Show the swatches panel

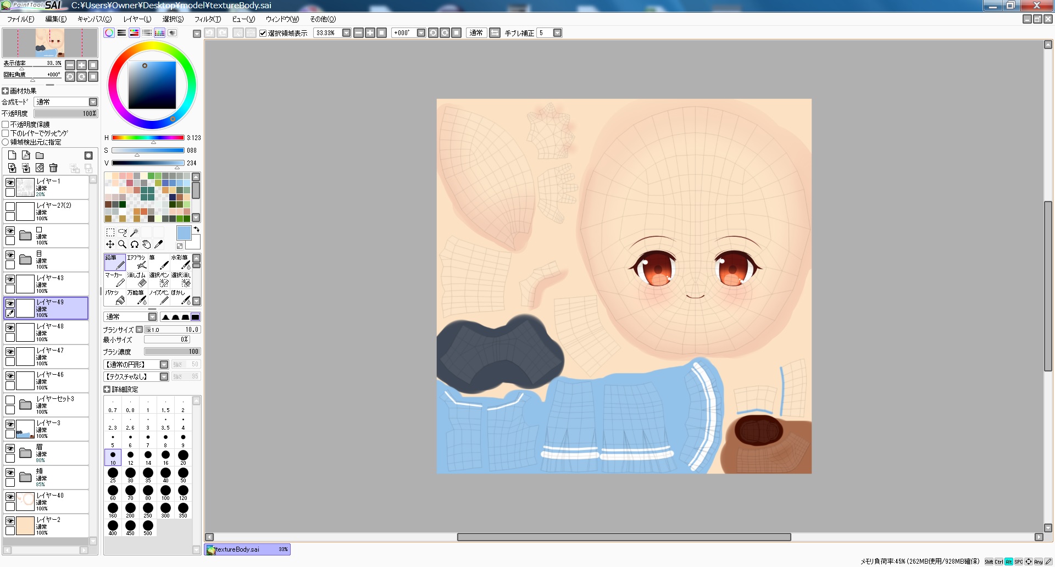[x=159, y=33]
